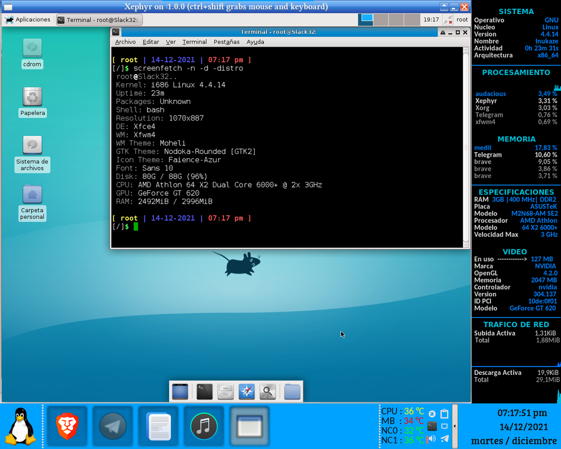This screenshot has width=561, height=449.
Task: Open the Archivo menu in Terminal
Action: point(125,42)
